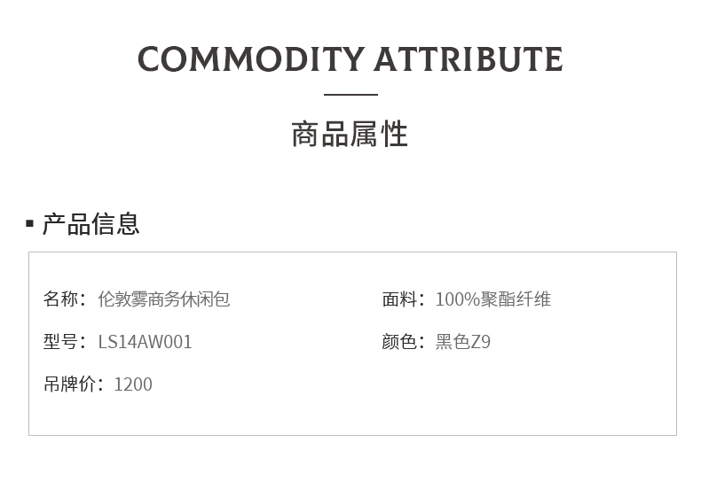Click the 名称 field label
Viewport: 701px width, 489px height.
61,299
